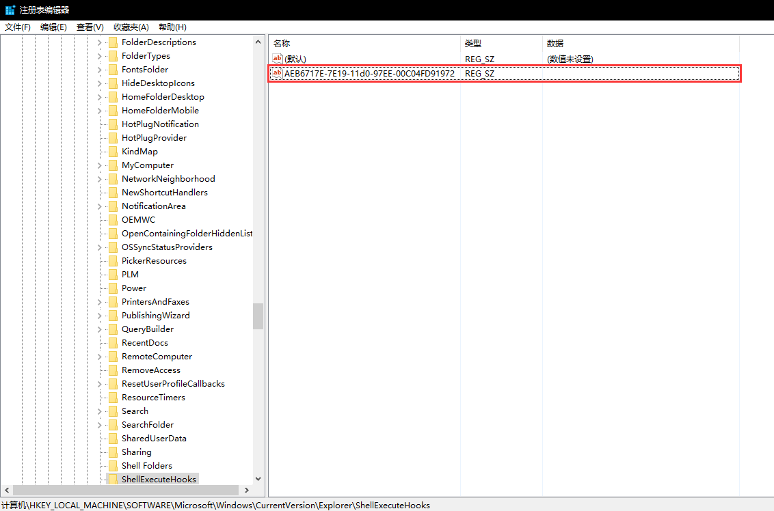Click the OEMWC folder icon
774x511 pixels.
click(113, 220)
